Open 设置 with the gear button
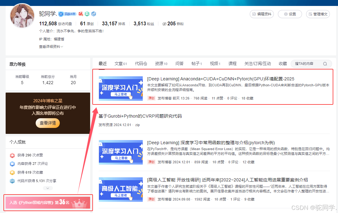Screen dimensions: 338x213 pyautogui.click(x=290, y=14)
